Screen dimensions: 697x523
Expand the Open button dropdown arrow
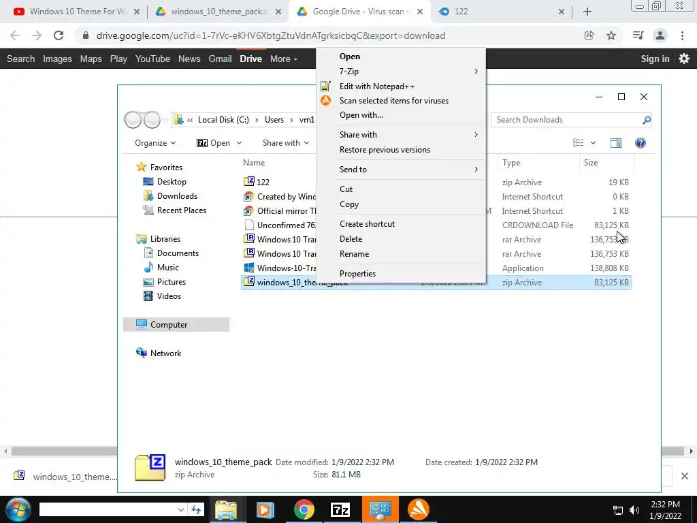pos(239,143)
